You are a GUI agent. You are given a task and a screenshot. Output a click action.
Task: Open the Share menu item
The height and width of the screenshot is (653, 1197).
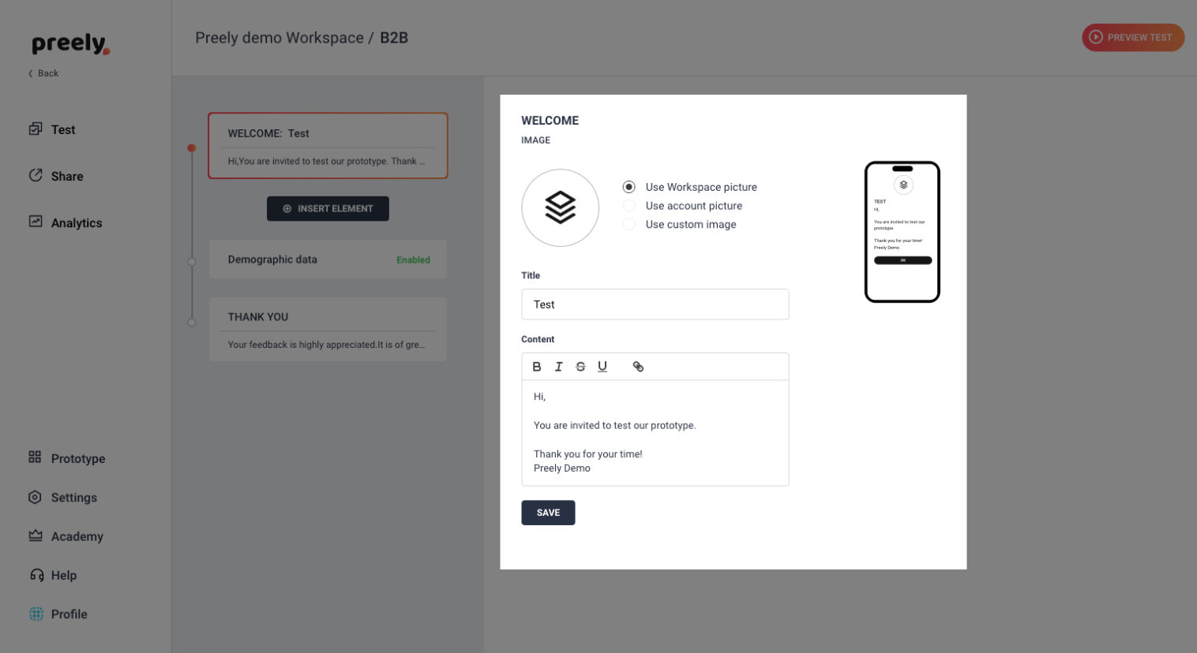pos(56,176)
